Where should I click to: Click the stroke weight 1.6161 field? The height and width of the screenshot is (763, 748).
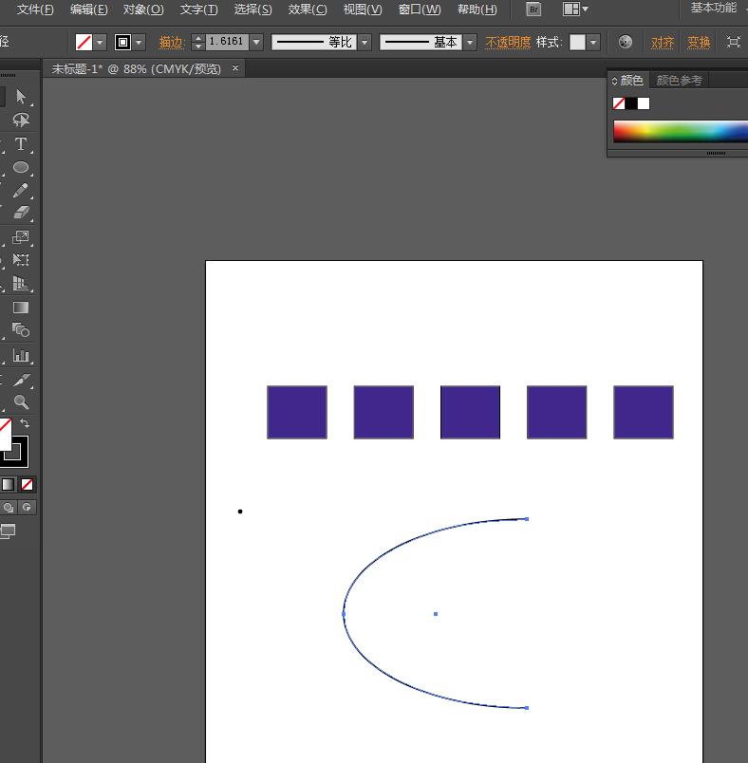tap(226, 43)
